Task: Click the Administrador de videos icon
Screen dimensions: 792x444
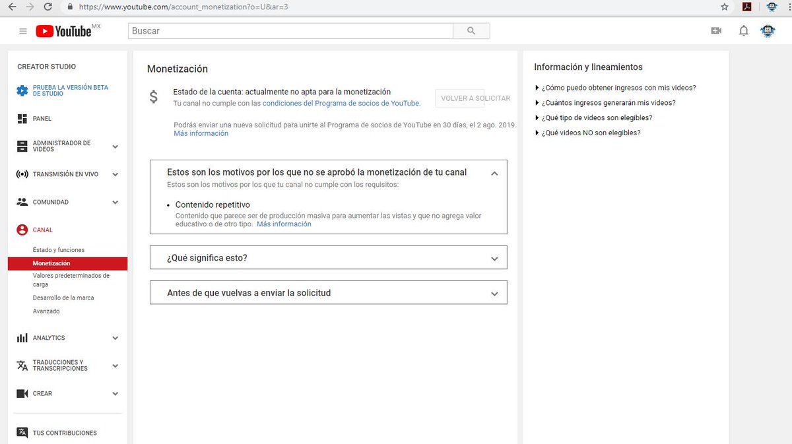Action: tap(22, 146)
